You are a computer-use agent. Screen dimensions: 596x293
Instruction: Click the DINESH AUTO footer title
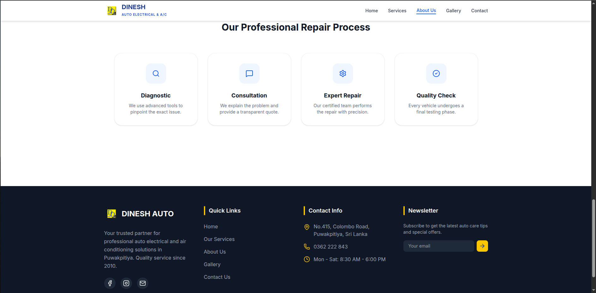(x=147, y=214)
